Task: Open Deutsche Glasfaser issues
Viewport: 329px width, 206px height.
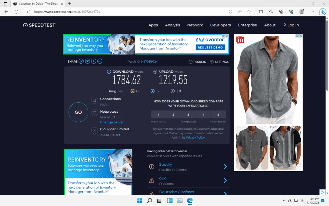Action: click(x=177, y=192)
